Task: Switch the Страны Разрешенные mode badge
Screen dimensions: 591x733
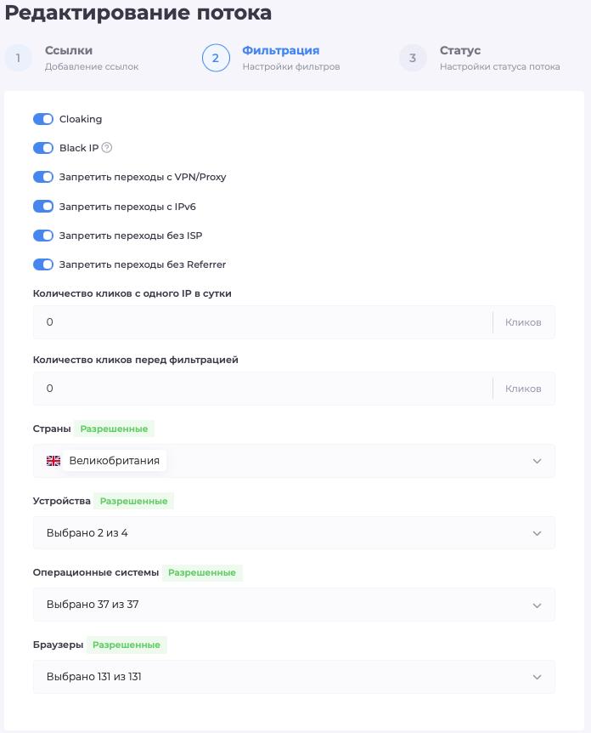Action: [x=114, y=429]
